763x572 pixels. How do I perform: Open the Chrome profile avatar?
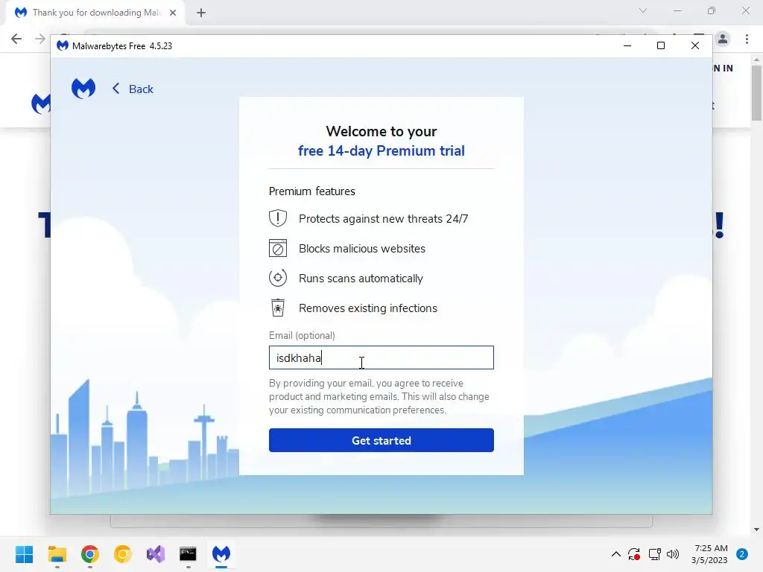[723, 39]
